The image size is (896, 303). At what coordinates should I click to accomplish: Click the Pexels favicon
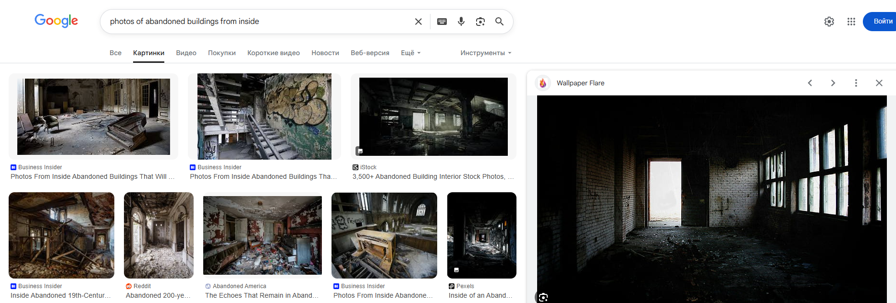coord(452,286)
